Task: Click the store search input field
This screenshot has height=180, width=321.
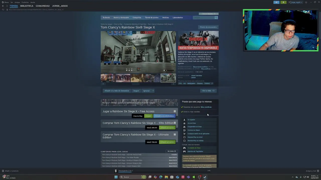Action: coord(204,17)
